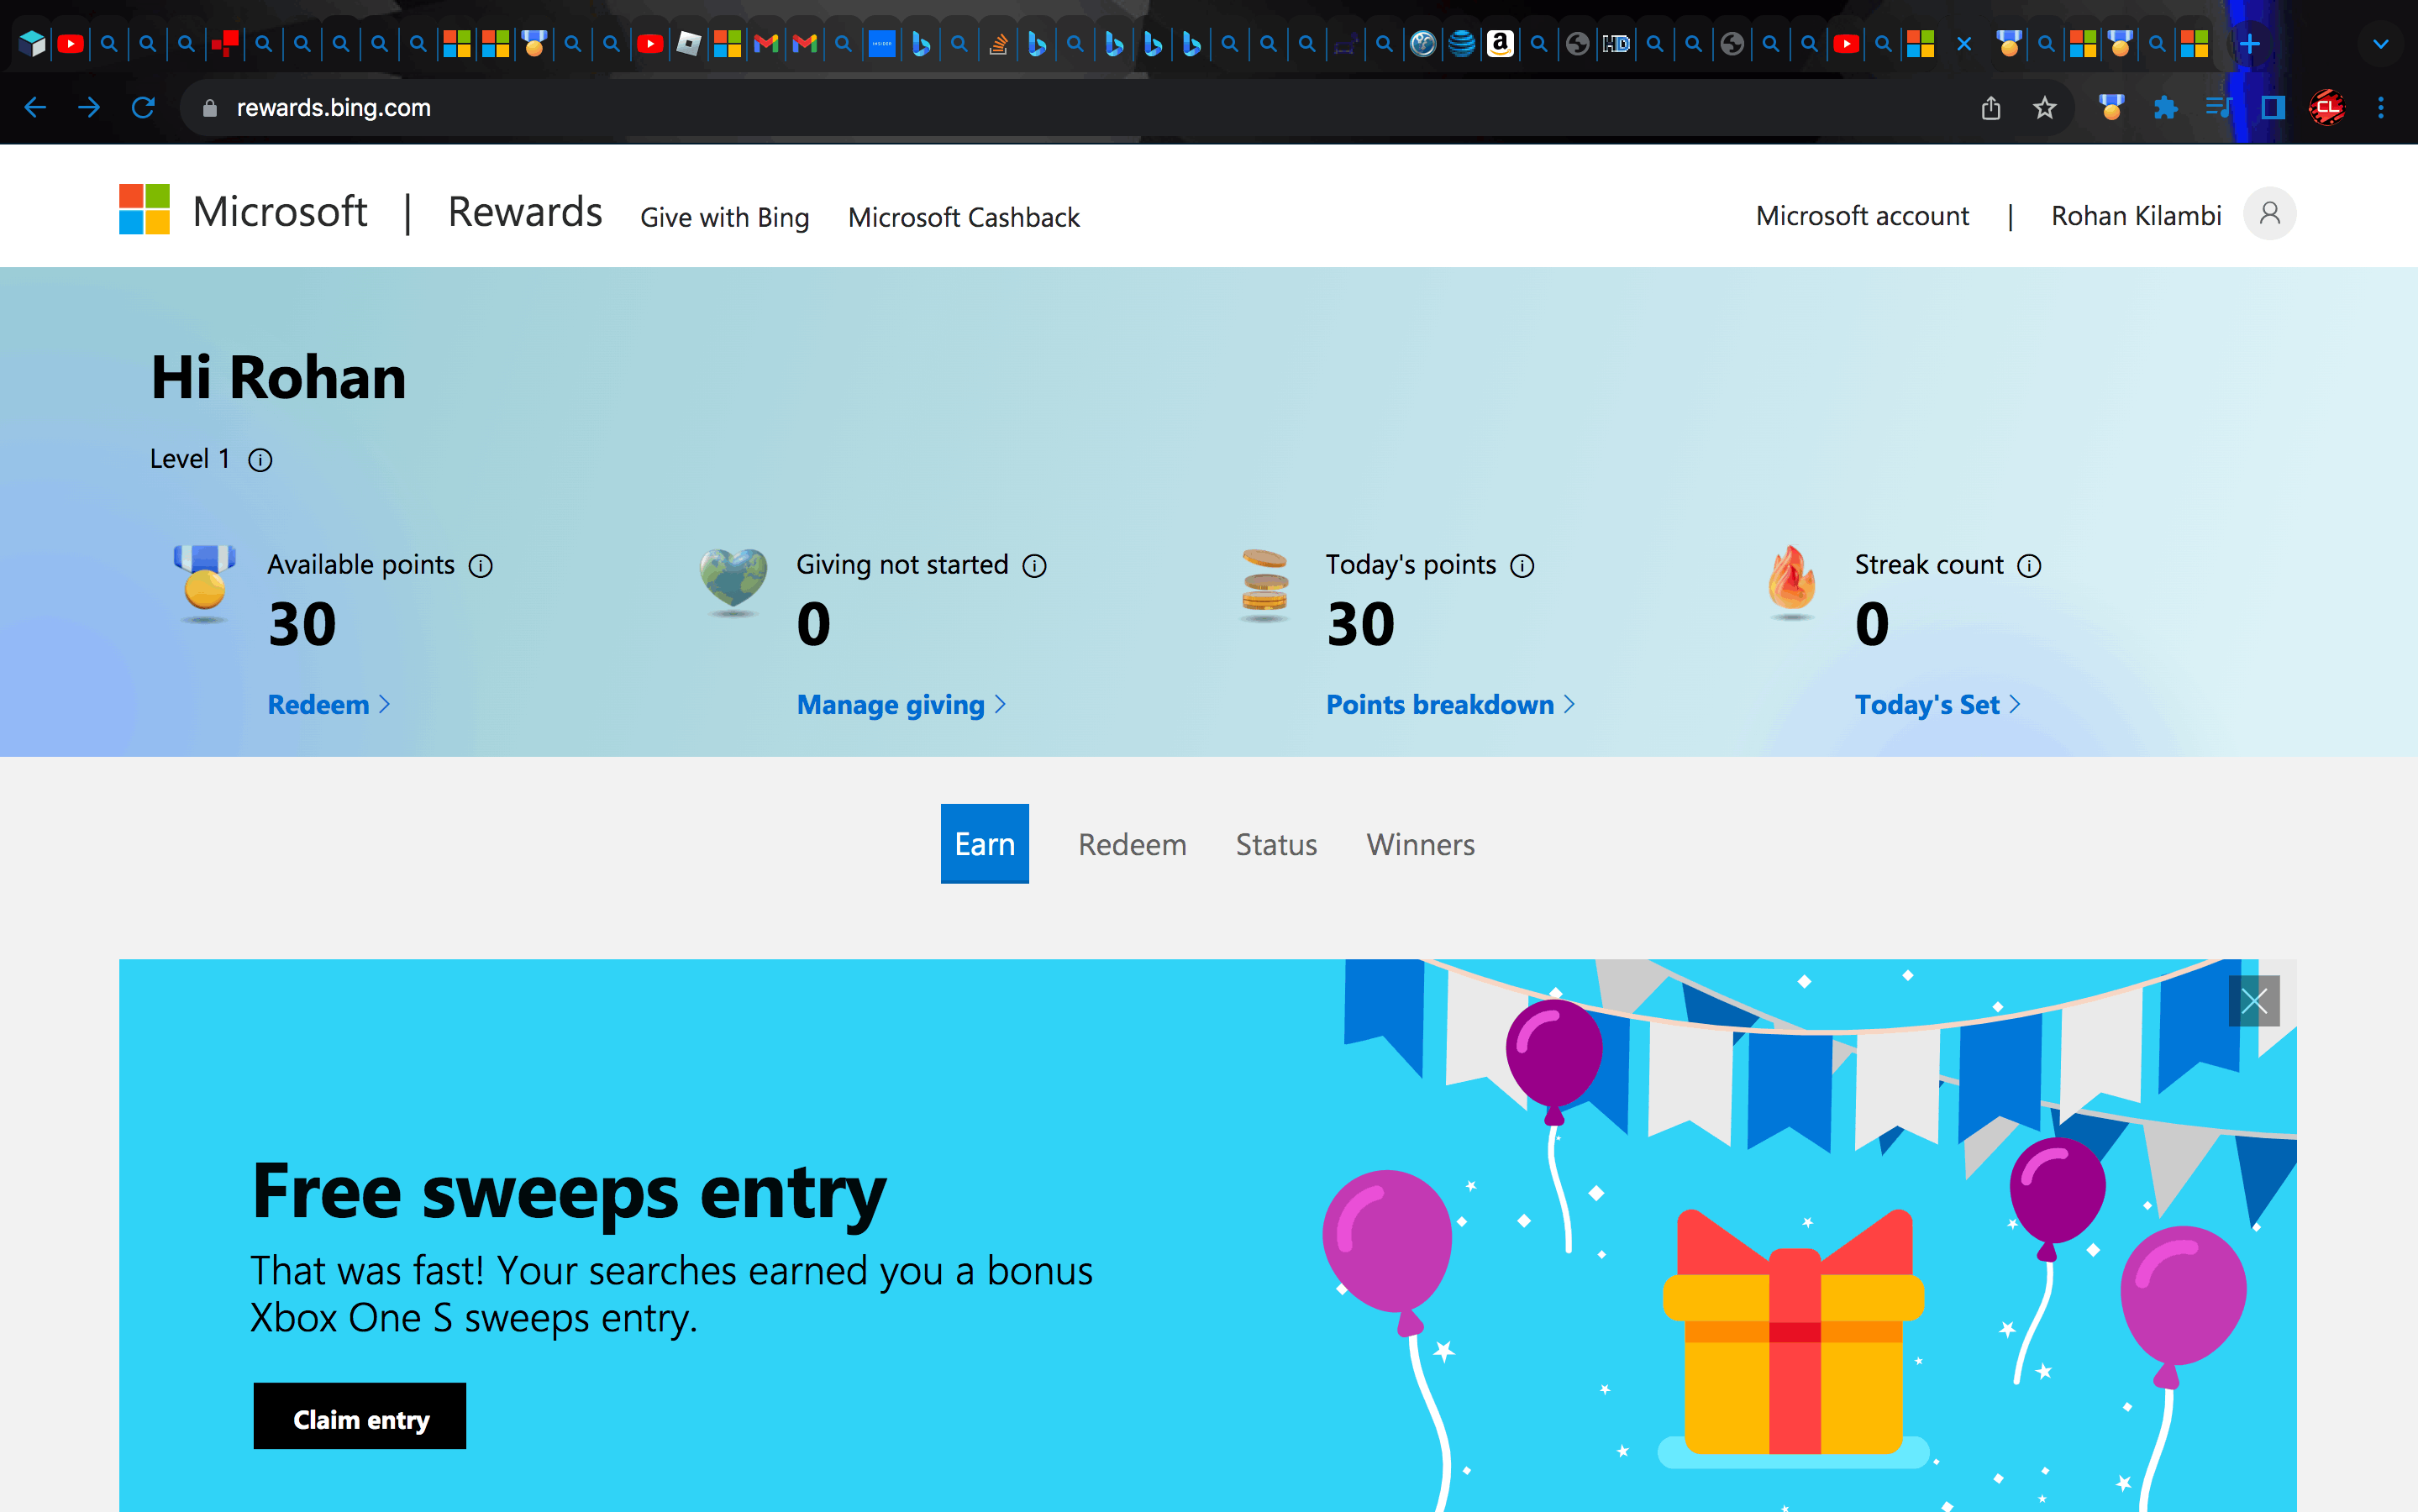Viewport: 2418px width, 1512px height.
Task: Open the Points breakdown link
Action: point(1450,705)
